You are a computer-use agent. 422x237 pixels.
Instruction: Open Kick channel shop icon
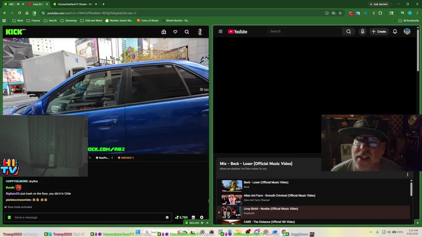point(193,217)
